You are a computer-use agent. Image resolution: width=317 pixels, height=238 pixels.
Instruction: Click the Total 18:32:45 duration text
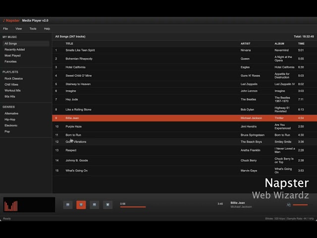pyautogui.click(x=304, y=37)
